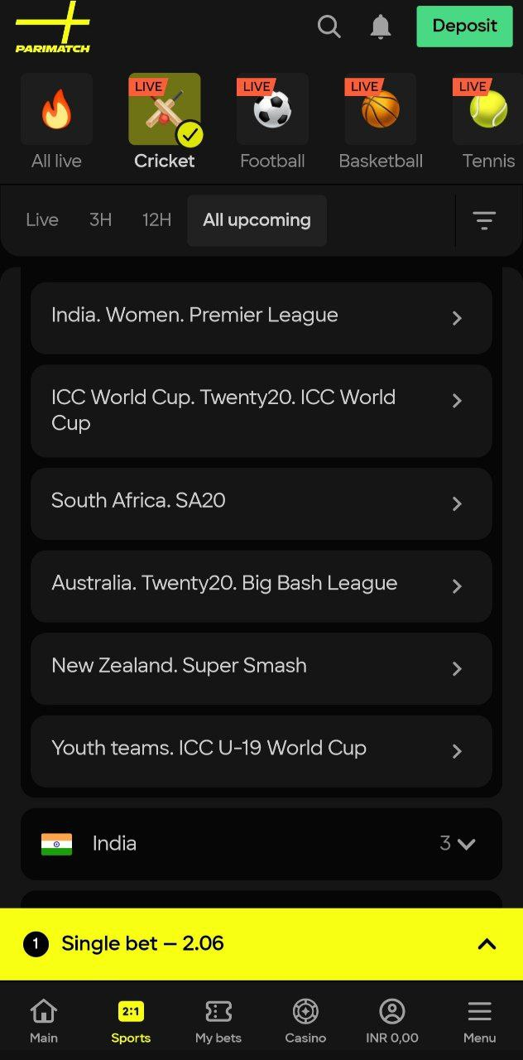Select the Cricket sport with checkmark
This screenshot has height=1060, width=523.
pos(164,109)
